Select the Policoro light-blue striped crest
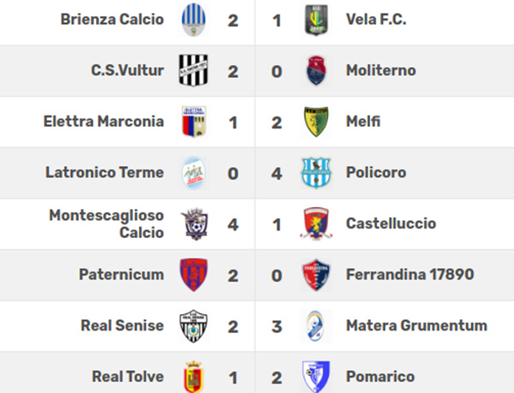Image resolution: width=514 pixels, height=393 pixels. point(316,173)
